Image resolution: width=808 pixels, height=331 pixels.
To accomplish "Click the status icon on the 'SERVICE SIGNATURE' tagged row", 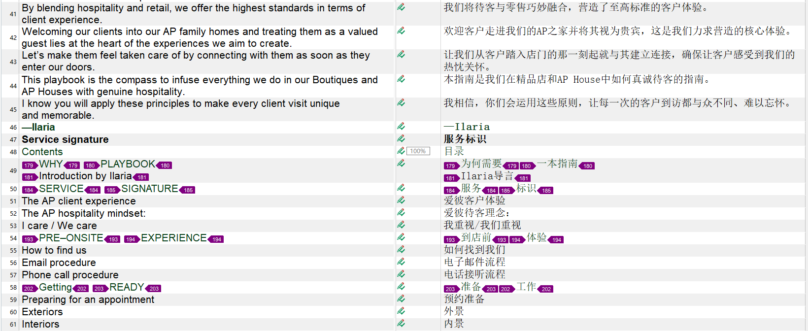I will coord(401,188).
